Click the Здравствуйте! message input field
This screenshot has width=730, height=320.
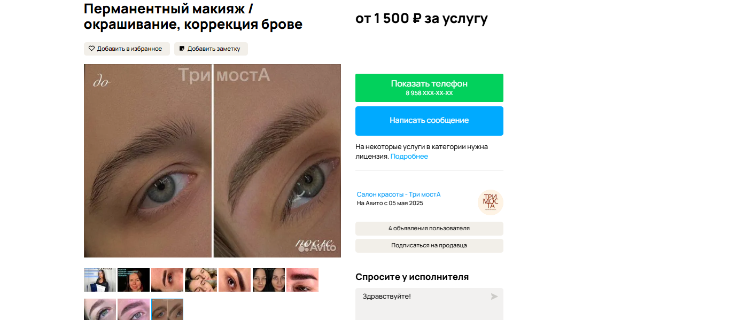point(429,304)
